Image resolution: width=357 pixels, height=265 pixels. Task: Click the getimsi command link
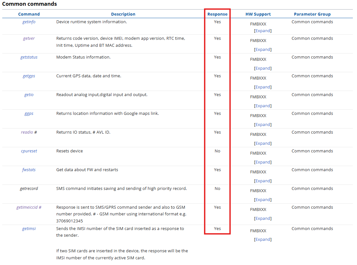point(29,229)
